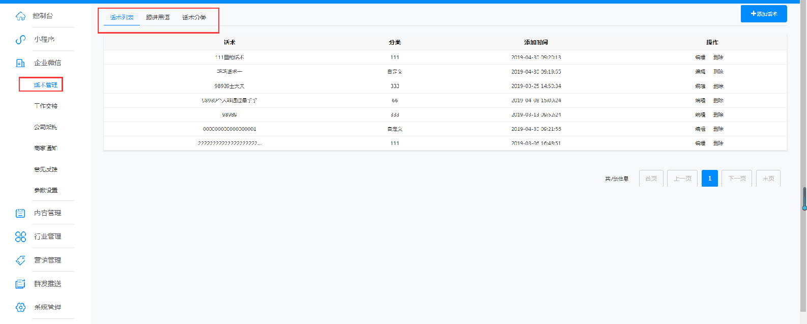Click the 内容管理 calendar icon
The height and width of the screenshot is (324, 807).
pos(20,213)
